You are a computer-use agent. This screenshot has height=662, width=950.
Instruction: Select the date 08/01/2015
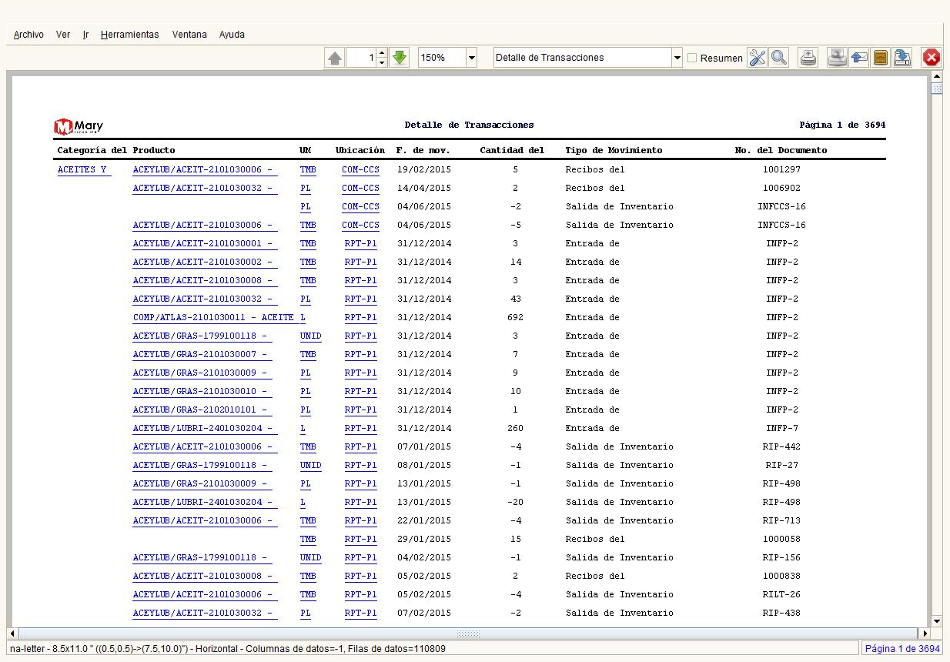424,465
